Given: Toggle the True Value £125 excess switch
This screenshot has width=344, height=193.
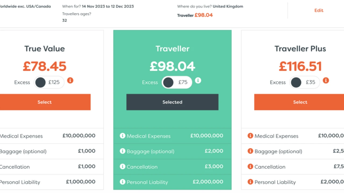Looking at the screenshot, I should click(x=49, y=82).
